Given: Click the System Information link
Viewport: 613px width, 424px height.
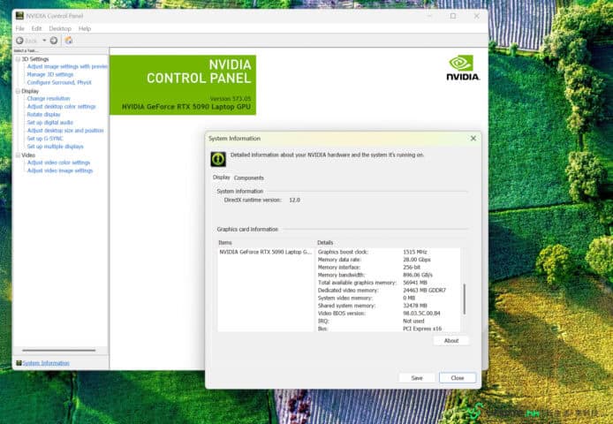Looking at the screenshot, I should coord(46,363).
